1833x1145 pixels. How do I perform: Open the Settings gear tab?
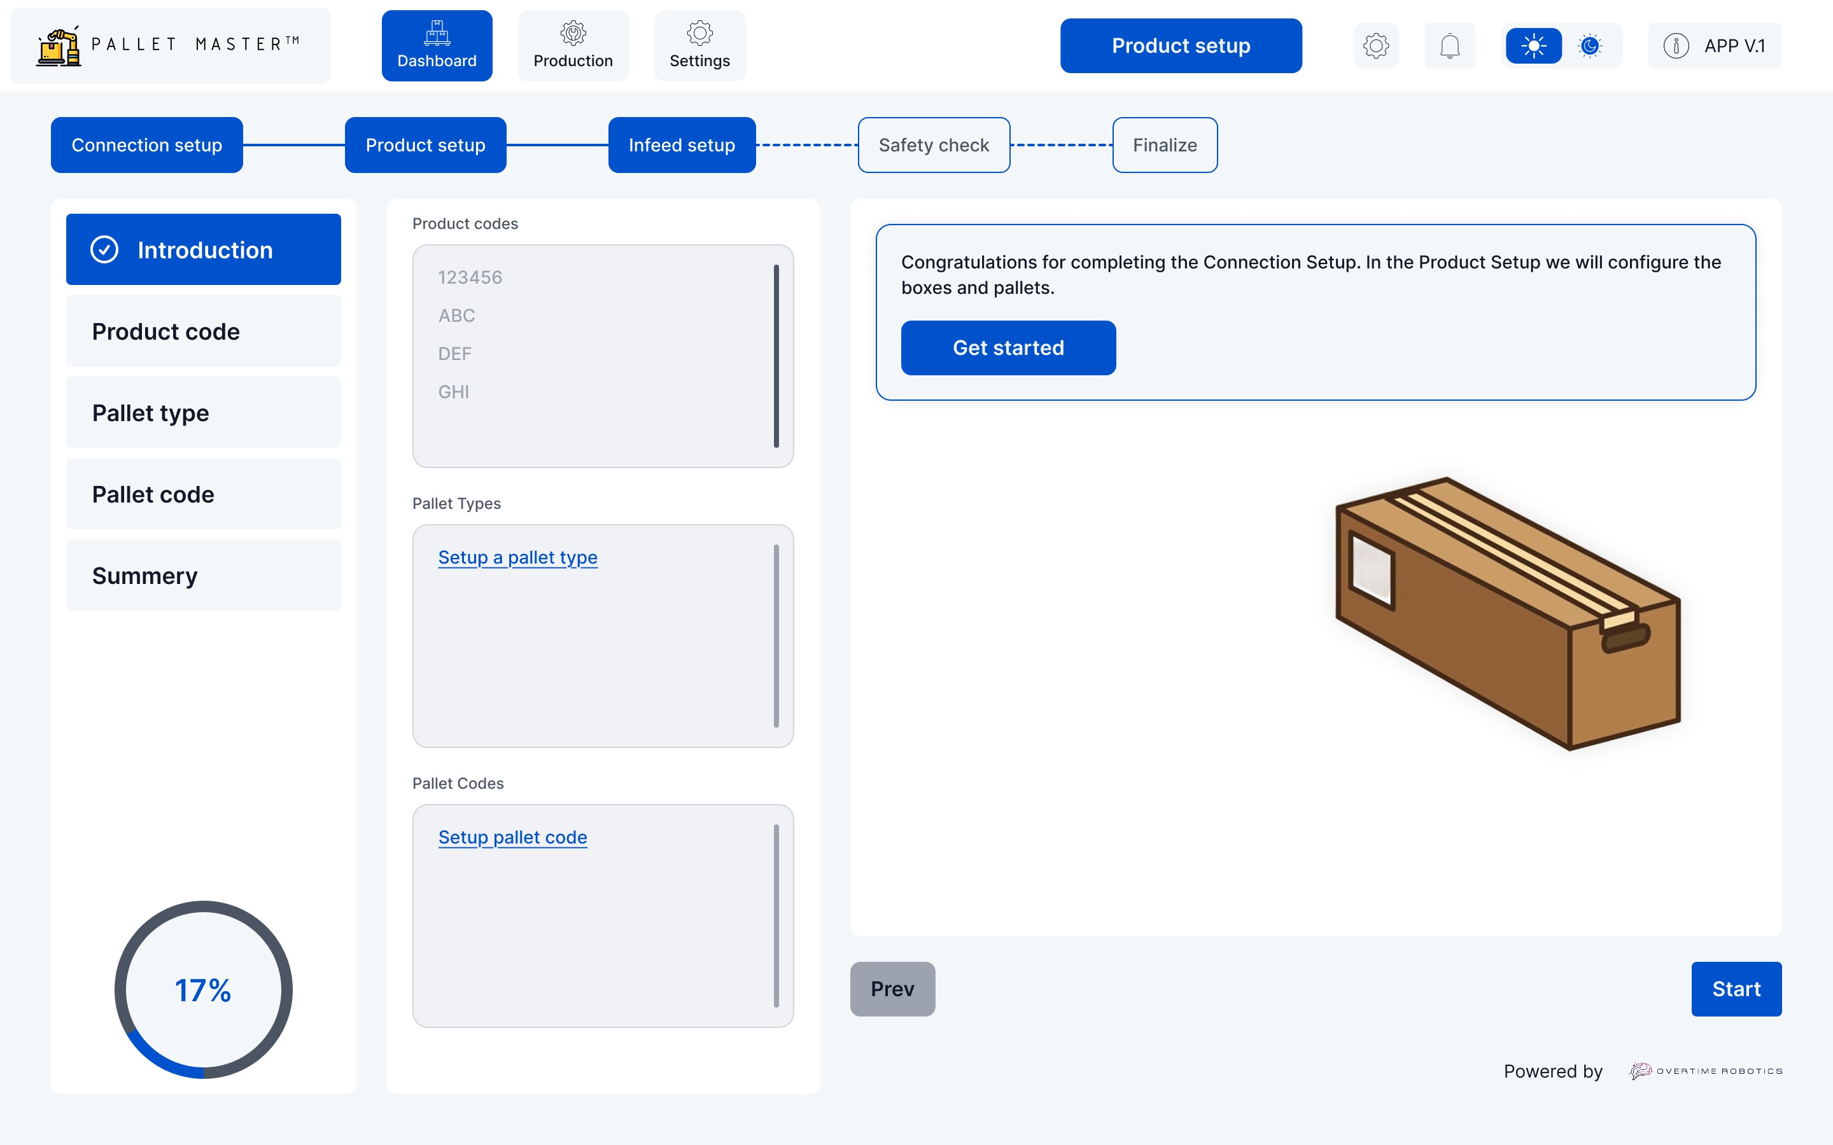[699, 45]
